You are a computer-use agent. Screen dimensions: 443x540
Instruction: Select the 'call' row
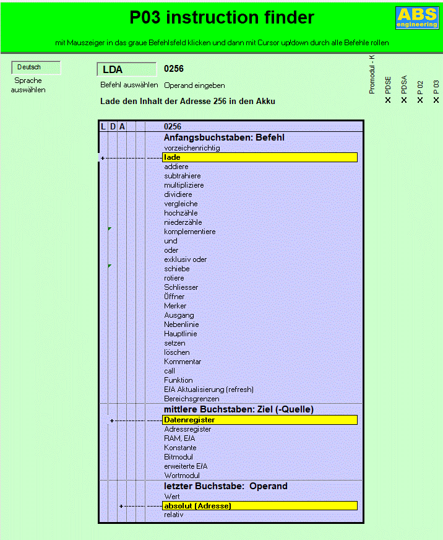[170, 372]
